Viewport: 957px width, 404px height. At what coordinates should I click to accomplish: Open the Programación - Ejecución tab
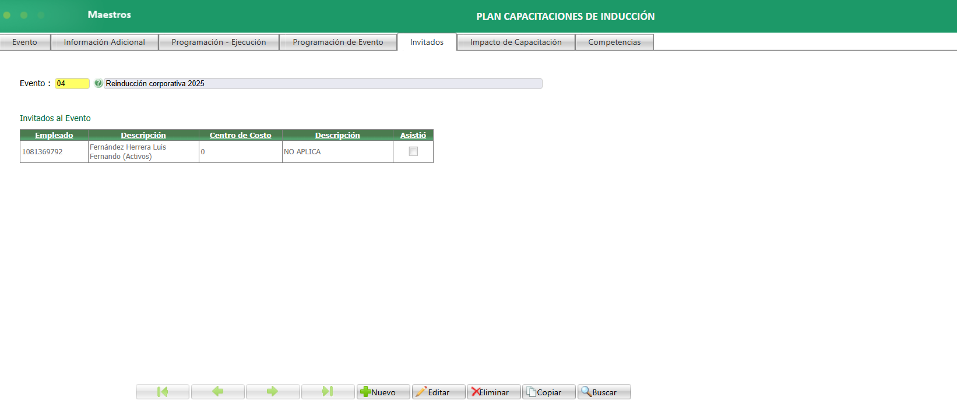[219, 42]
